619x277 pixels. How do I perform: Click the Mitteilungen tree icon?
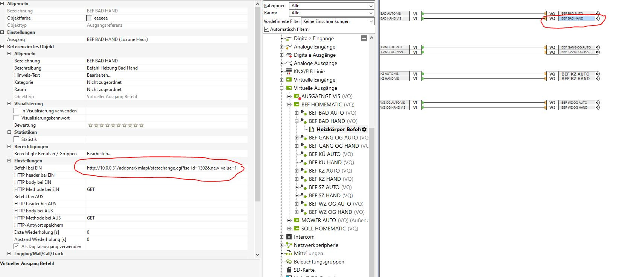pos(289,253)
